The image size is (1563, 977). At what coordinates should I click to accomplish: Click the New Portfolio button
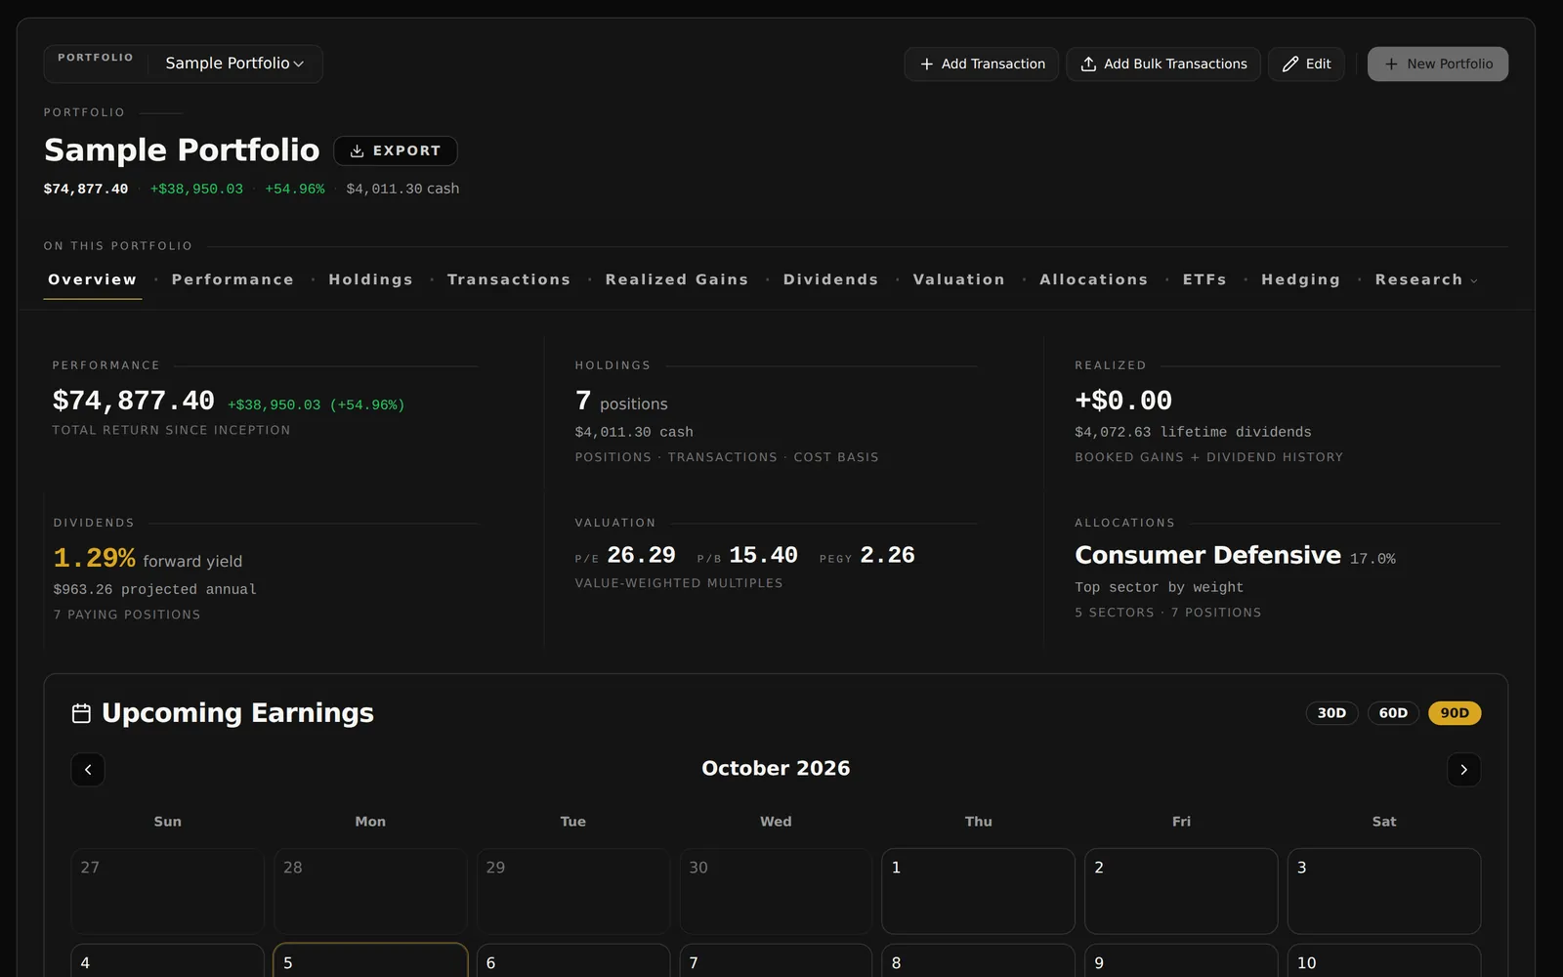pyautogui.click(x=1437, y=64)
